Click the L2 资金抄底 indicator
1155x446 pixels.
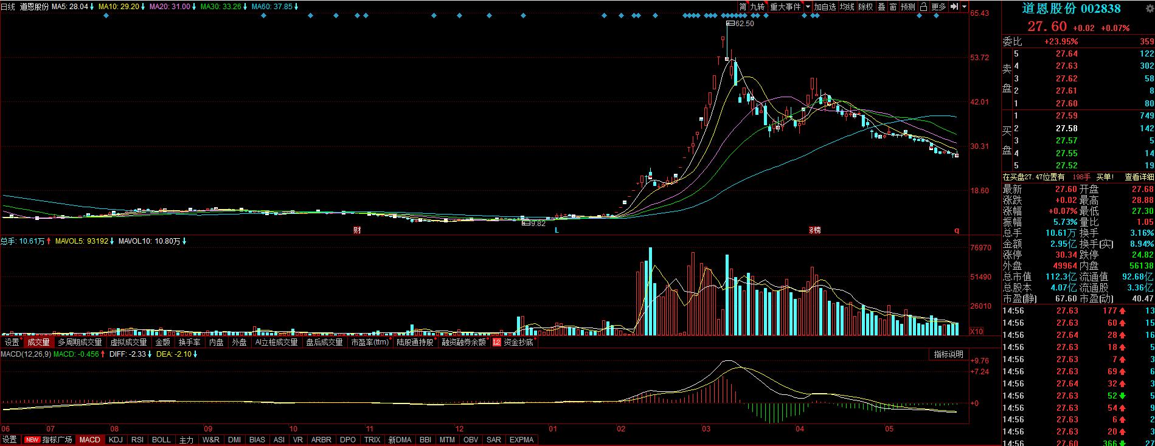(x=513, y=342)
